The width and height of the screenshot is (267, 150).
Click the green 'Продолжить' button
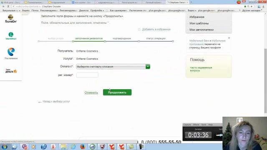(117, 92)
